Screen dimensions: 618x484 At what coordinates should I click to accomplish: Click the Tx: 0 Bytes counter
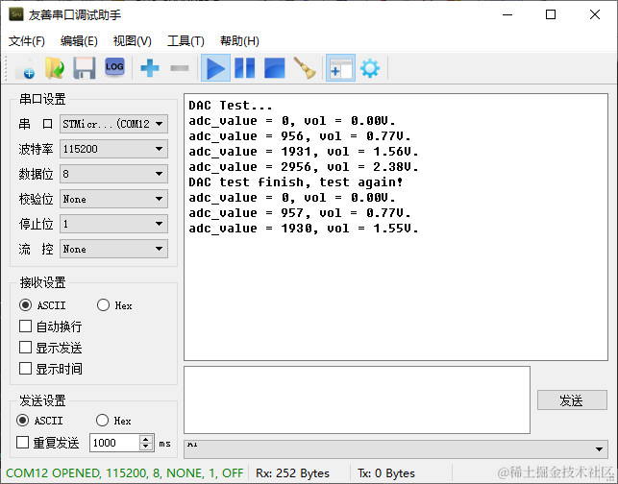(x=386, y=473)
